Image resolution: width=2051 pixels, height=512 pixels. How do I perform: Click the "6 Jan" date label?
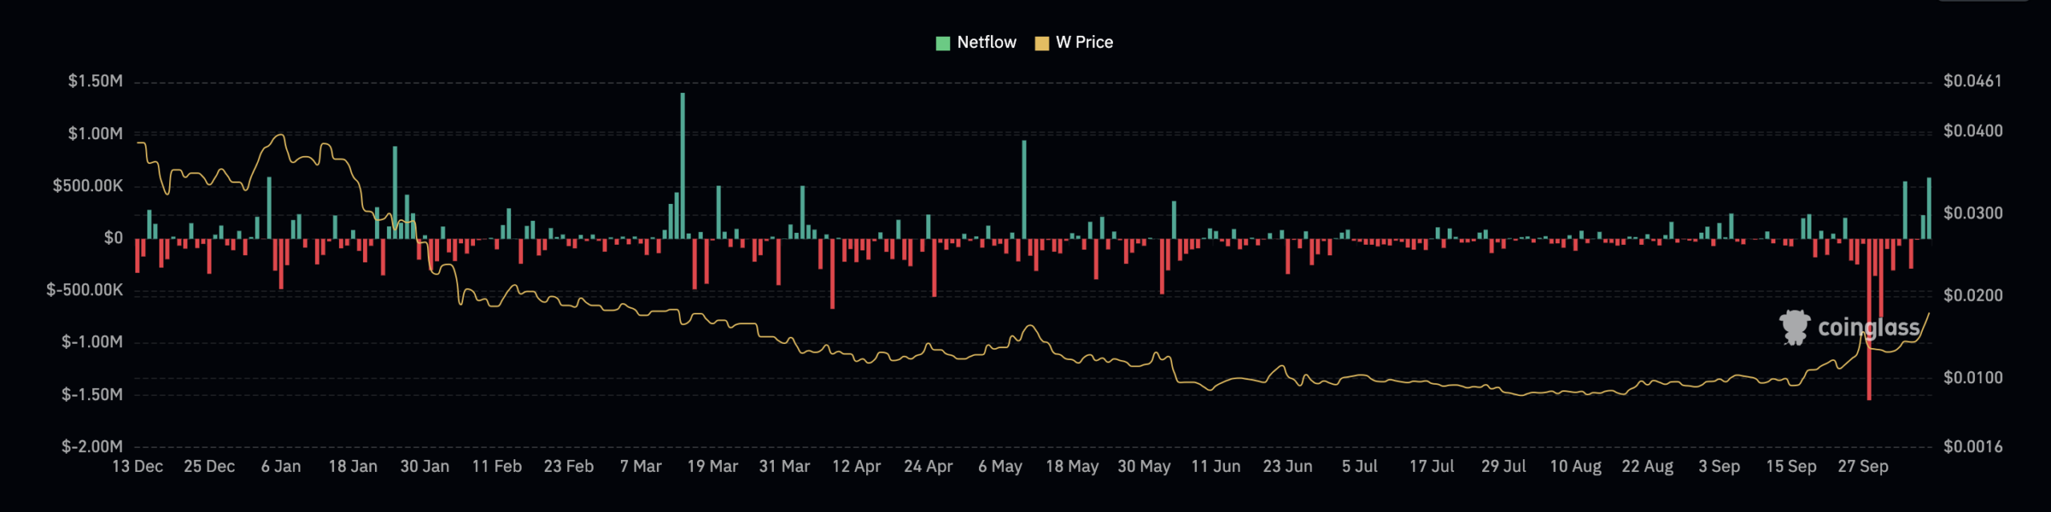click(281, 466)
